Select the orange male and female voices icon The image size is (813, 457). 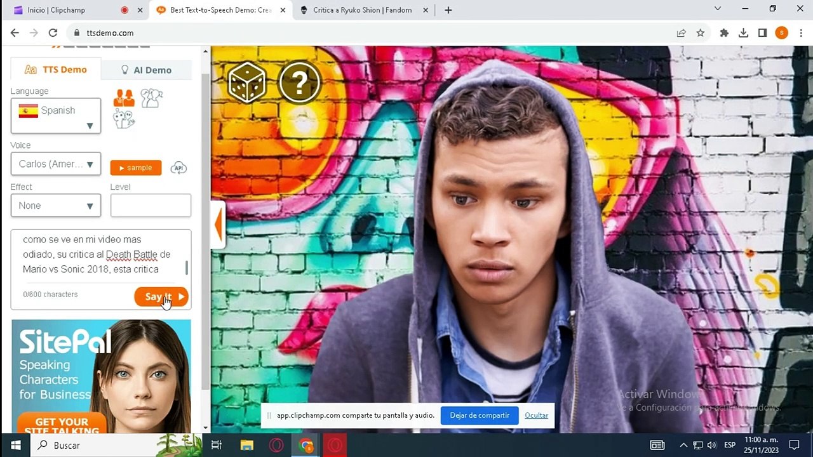point(124,98)
